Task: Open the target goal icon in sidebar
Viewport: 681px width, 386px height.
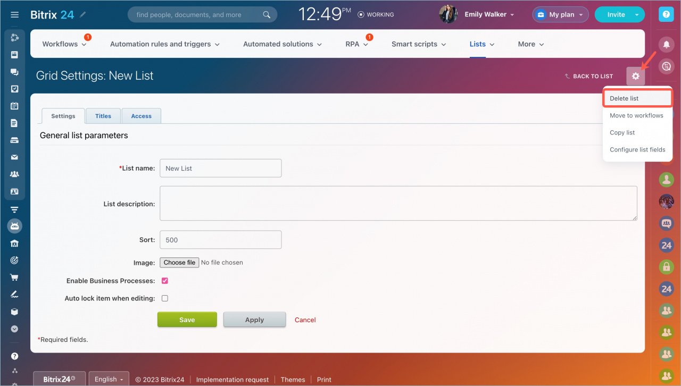Action: [x=15, y=261]
